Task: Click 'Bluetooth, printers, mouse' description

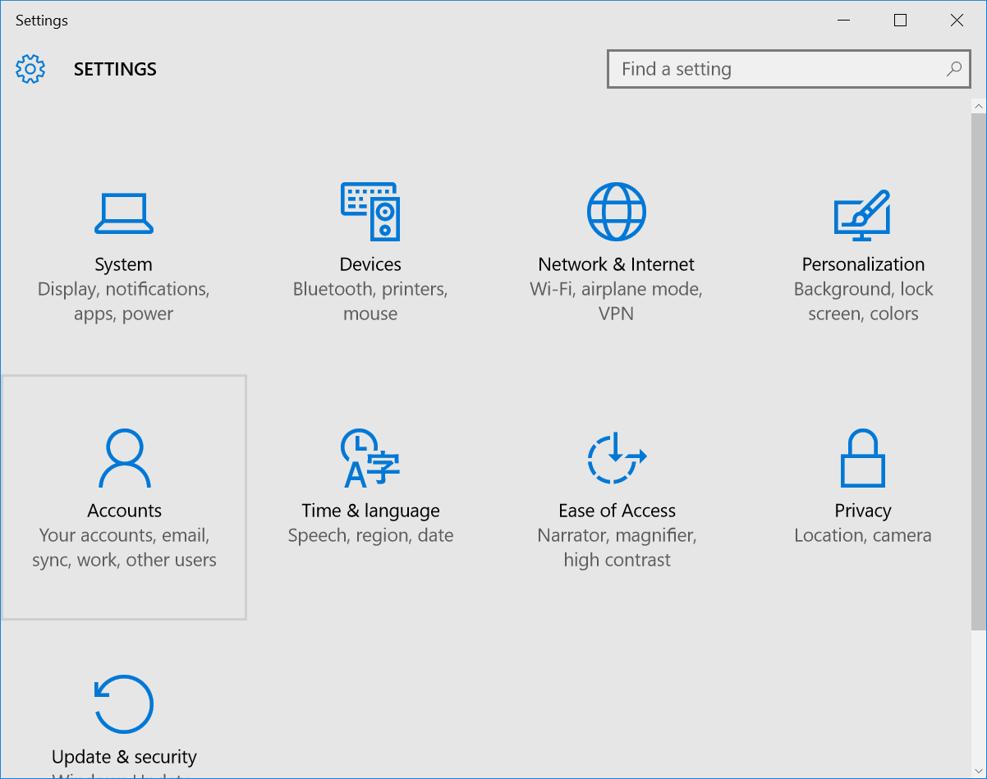Action: [x=370, y=301]
